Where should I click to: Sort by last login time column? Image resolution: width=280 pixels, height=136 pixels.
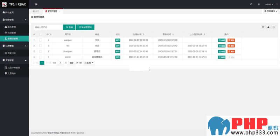(x=204, y=34)
